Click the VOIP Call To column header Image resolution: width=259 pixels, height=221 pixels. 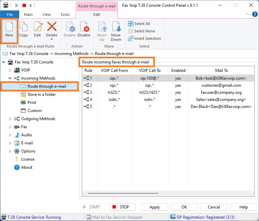(150, 71)
